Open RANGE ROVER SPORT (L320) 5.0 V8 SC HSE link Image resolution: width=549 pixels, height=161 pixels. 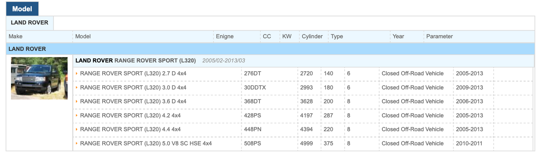tap(146, 144)
